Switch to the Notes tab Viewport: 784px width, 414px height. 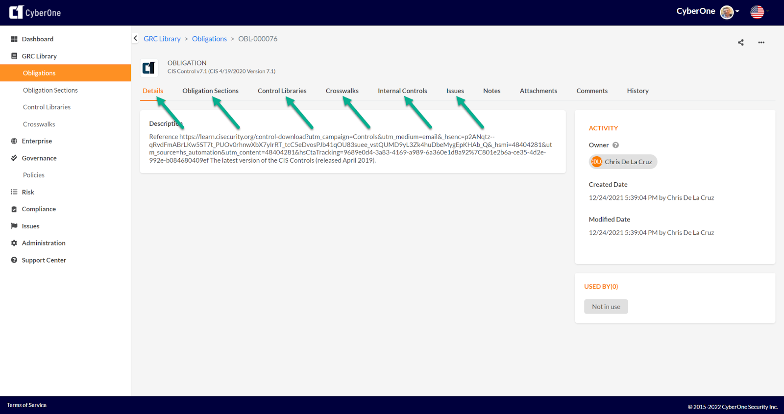tap(492, 91)
